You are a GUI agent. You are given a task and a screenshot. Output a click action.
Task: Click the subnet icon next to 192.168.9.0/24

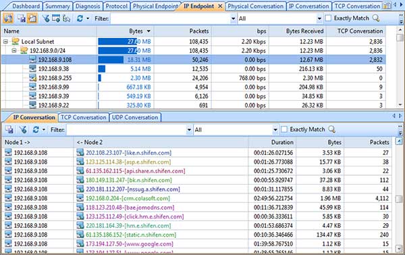tap(24, 50)
